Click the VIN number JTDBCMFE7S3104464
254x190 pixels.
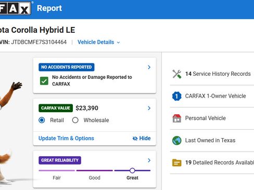(x=39, y=42)
